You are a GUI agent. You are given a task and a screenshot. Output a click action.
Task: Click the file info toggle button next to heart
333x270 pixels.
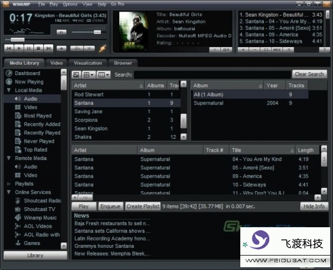pos(226,50)
